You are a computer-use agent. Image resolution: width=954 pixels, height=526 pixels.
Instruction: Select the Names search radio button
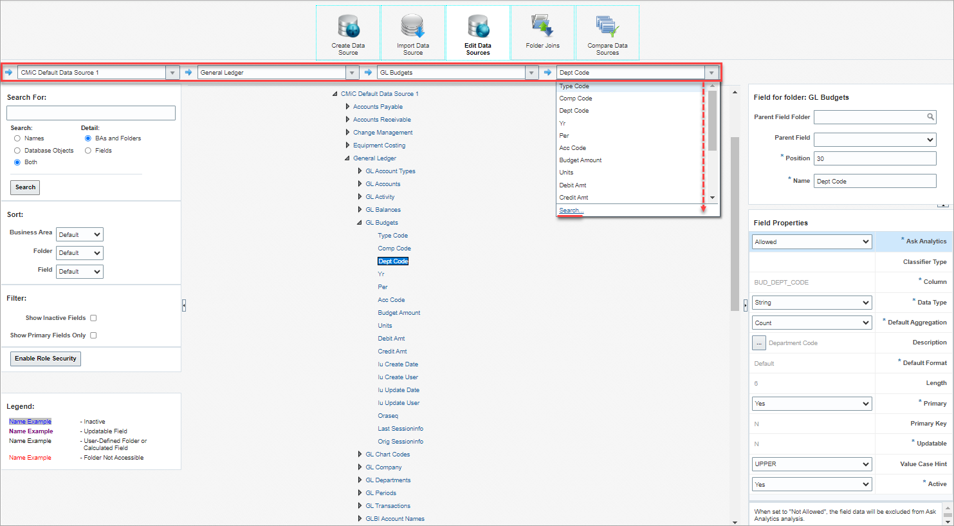[17, 138]
